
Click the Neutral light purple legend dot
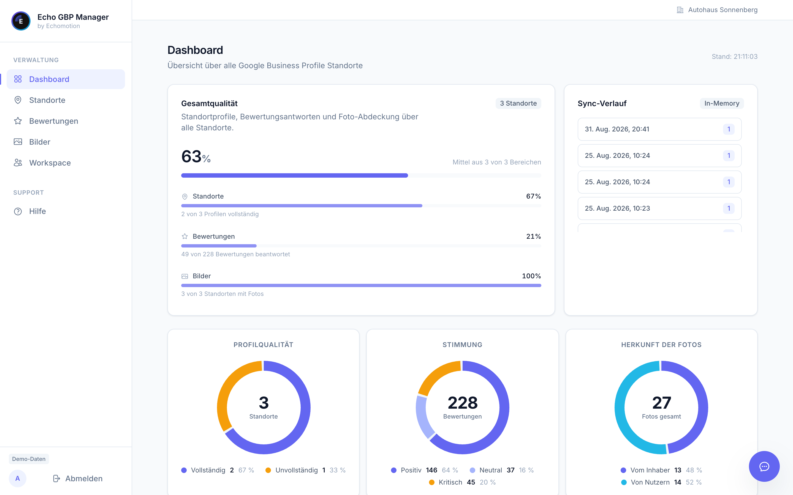point(472,470)
